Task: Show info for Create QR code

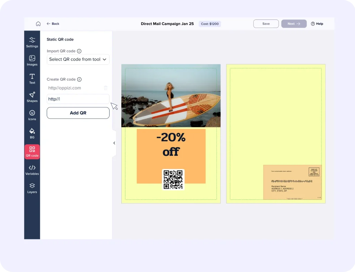Action: coord(79,79)
